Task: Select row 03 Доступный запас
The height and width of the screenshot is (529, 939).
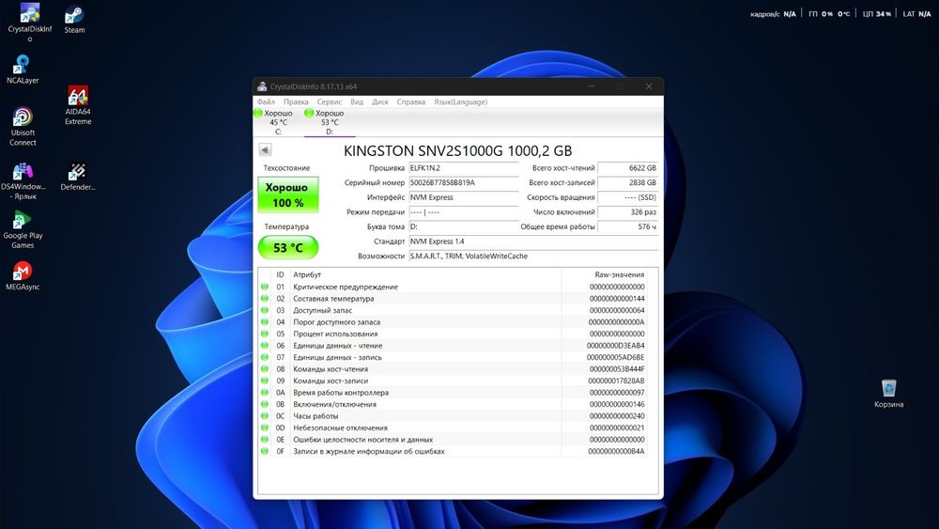Action: pos(454,310)
